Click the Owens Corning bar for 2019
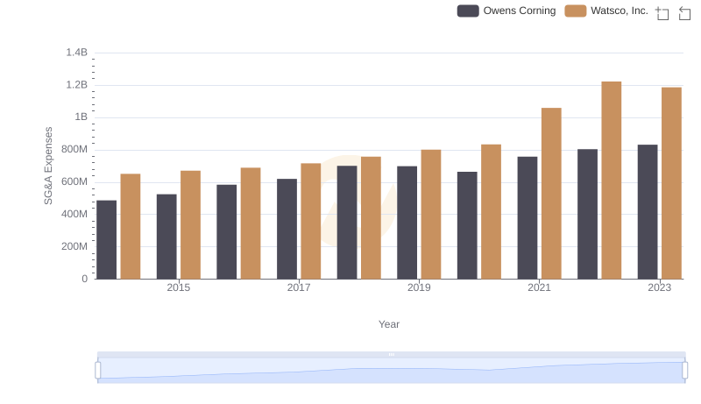The width and height of the screenshot is (701, 404). point(407,223)
